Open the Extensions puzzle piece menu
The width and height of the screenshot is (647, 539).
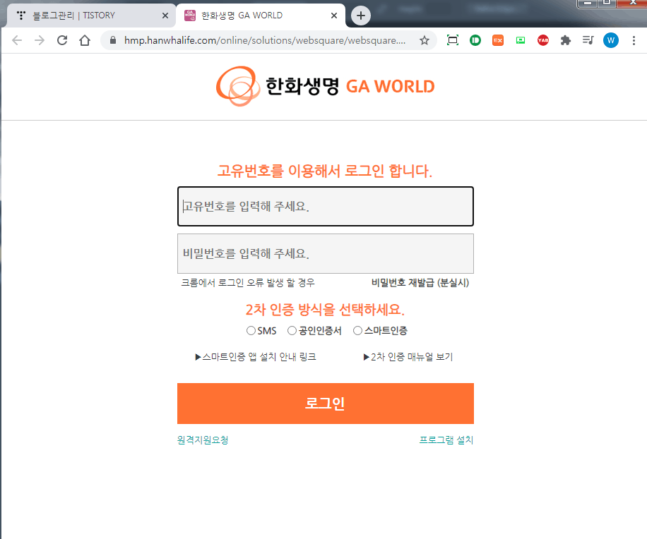tap(566, 40)
